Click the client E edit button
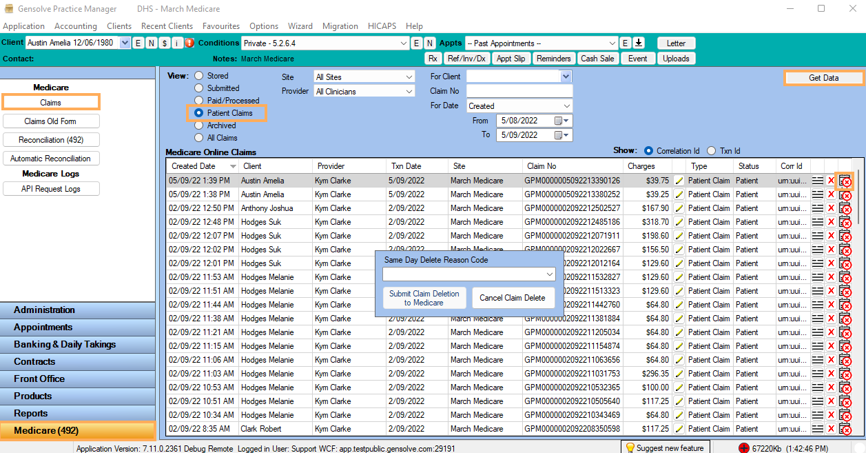Screen dimensions: 866x453 (138, 43)
